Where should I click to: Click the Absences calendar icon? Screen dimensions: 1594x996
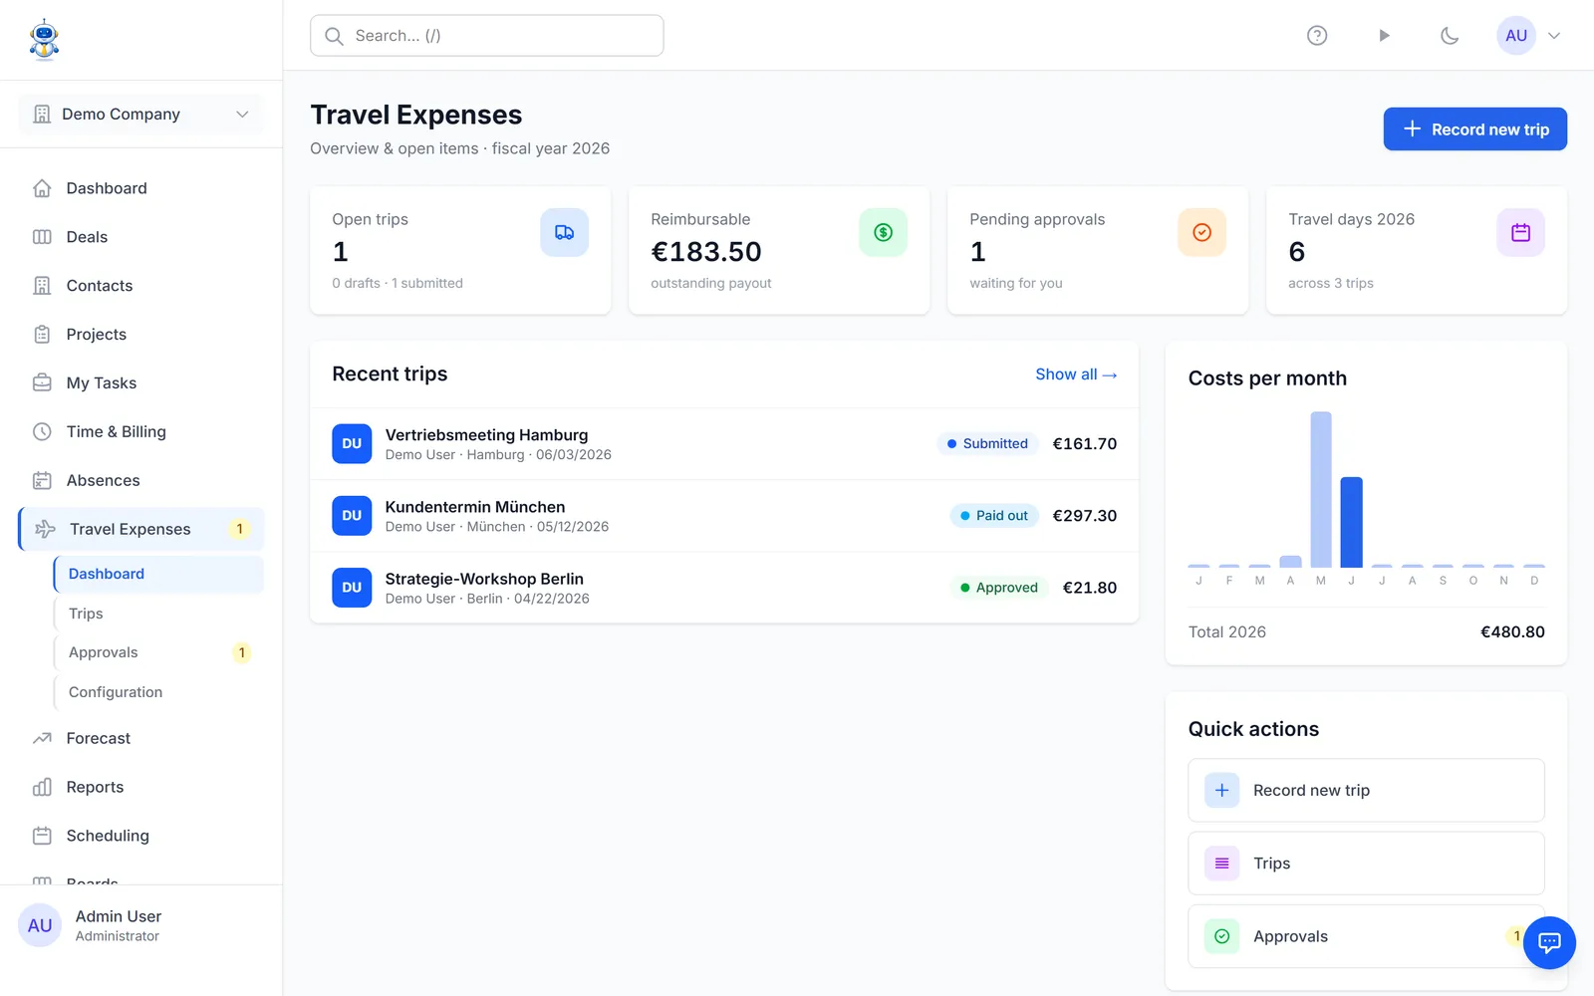pyautogui.click(x=42, y=481)
